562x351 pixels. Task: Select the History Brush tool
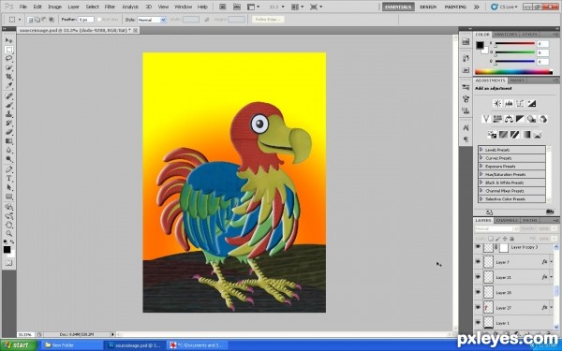tap(9, 123)
